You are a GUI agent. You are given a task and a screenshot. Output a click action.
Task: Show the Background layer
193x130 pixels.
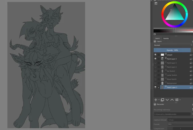pos(155,83)
